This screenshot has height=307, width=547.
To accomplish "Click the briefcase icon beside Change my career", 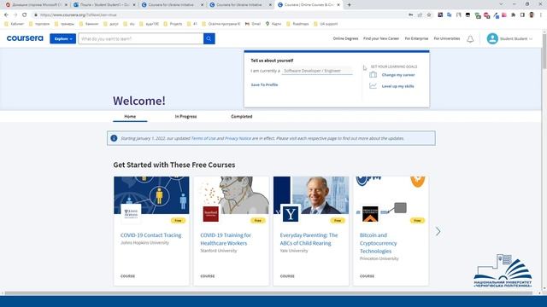I will tap(373, 75).
